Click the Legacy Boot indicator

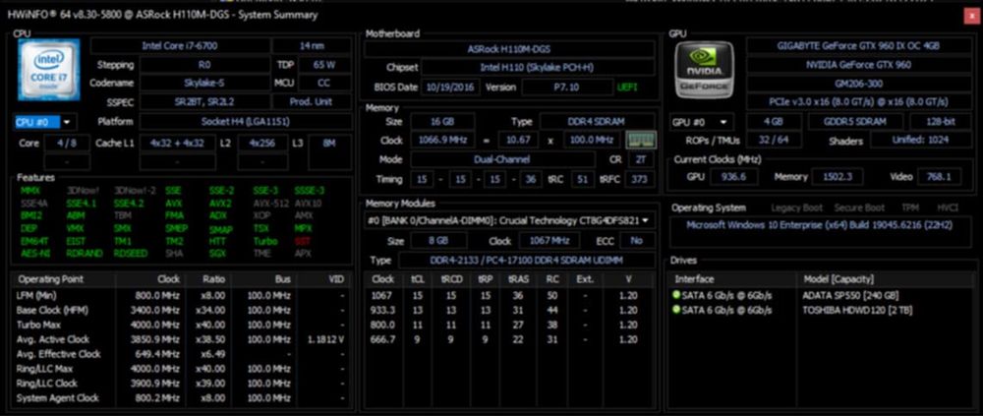tap(796, 208)
